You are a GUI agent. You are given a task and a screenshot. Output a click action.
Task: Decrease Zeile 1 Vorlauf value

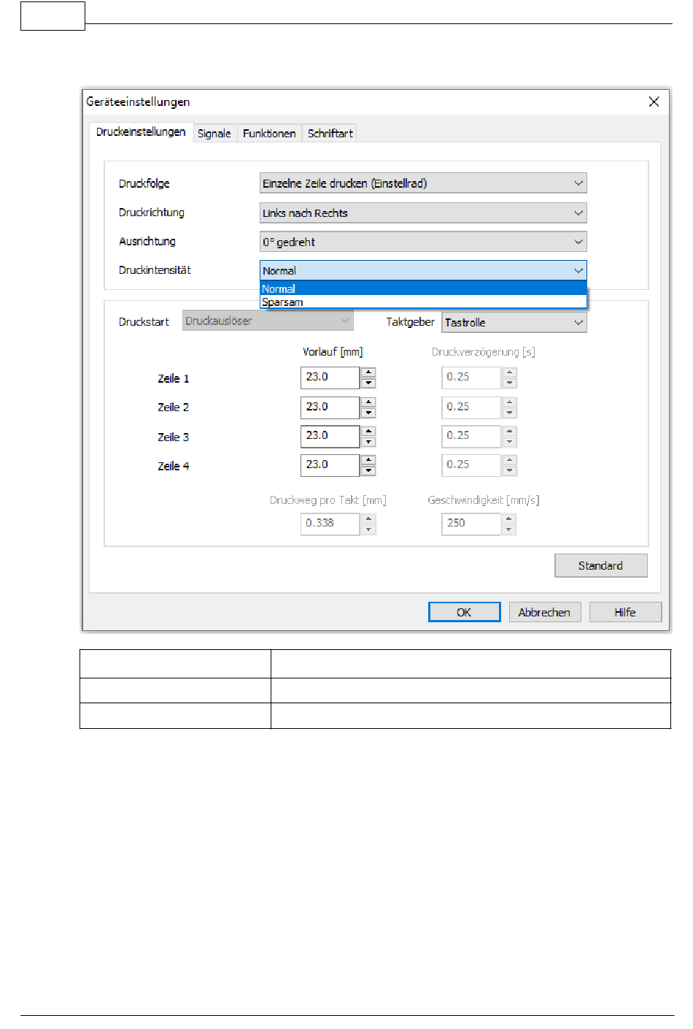368,383
